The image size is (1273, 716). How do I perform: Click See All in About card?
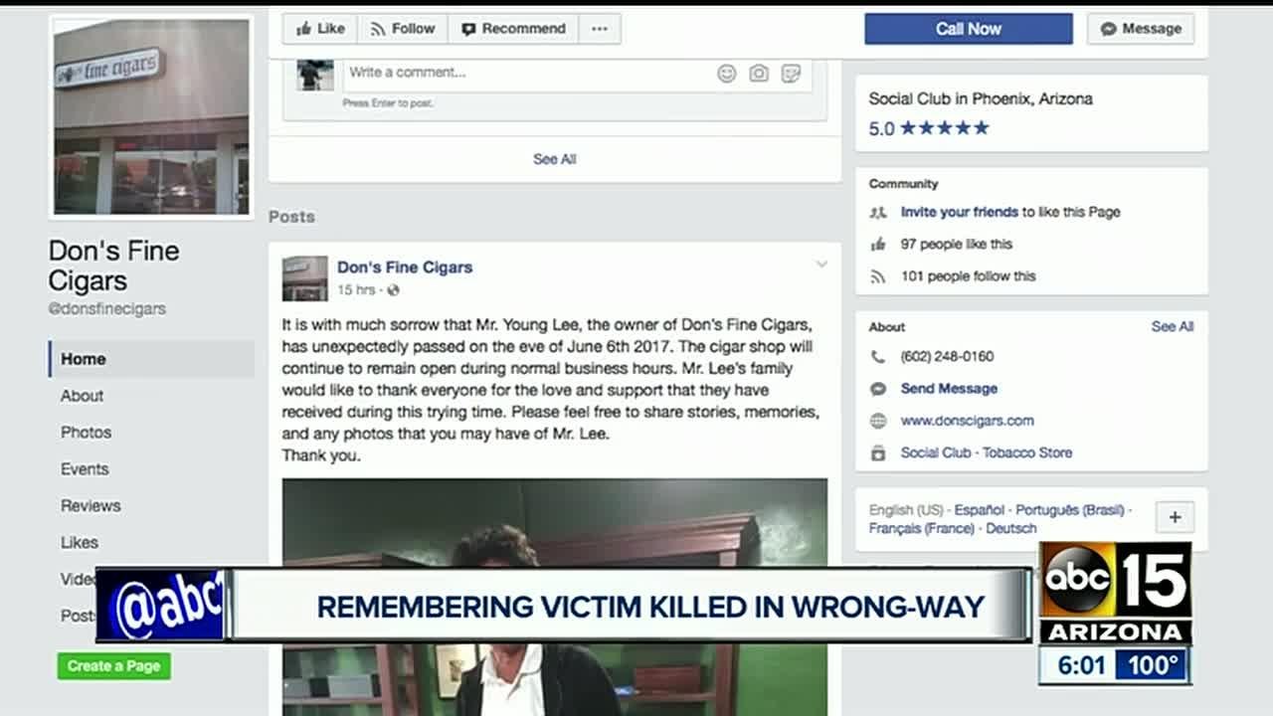(x=1173, y=326)
